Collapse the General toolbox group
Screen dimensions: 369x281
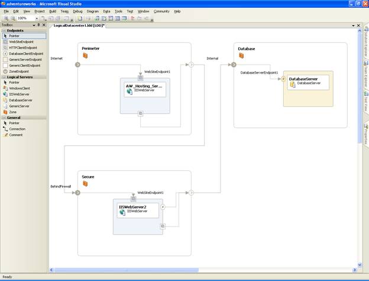click(x=4, y=117)
